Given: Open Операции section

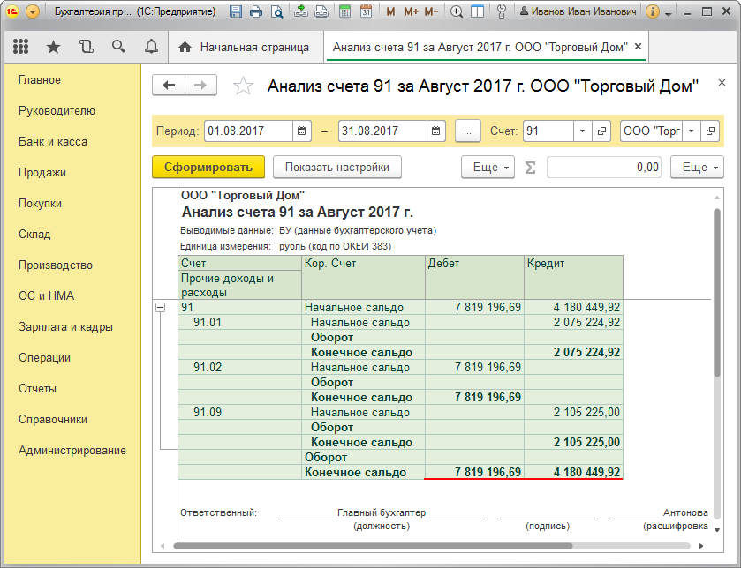Looking at the screenshot, I should [x=44, y=357].
